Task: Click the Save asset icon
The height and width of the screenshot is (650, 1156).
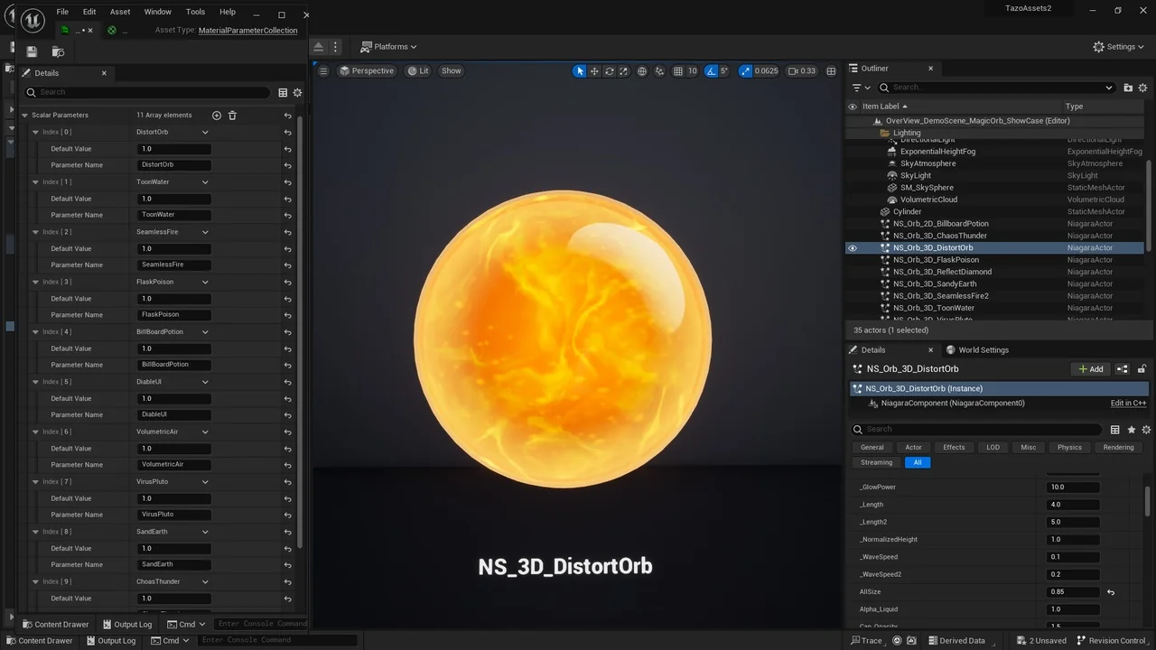Action: pyautogui.click(x=31, y=51)
